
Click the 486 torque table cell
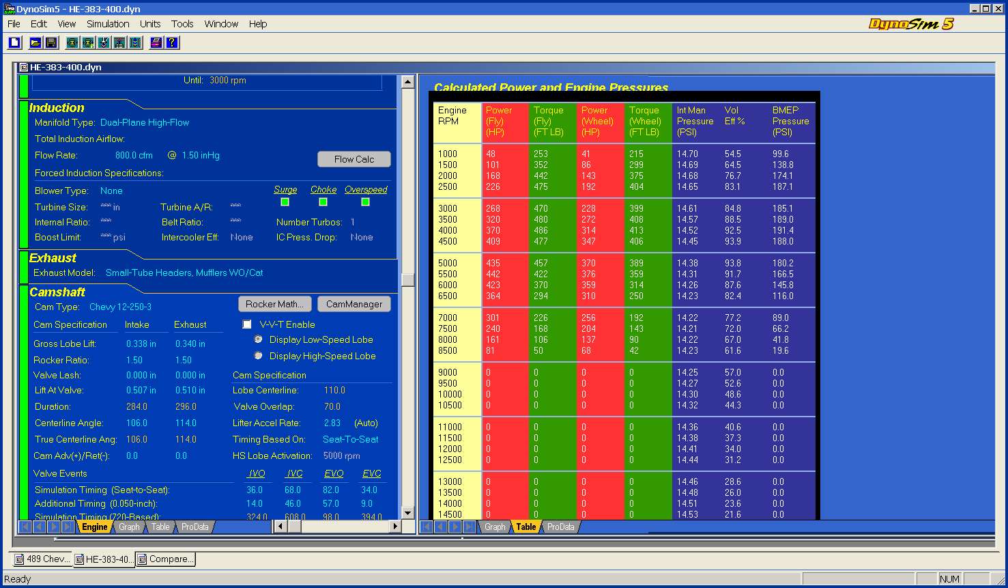tap(541, 230)
